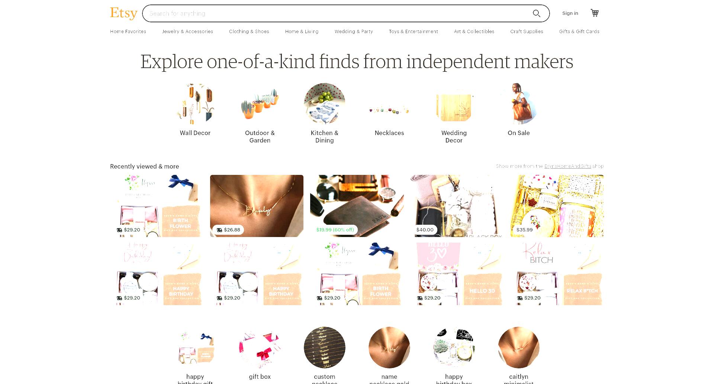Open the Wedding Decor category icon
The height and width of the screenshot is (384, 714).
pyautogui.click(x=454, y=103)
